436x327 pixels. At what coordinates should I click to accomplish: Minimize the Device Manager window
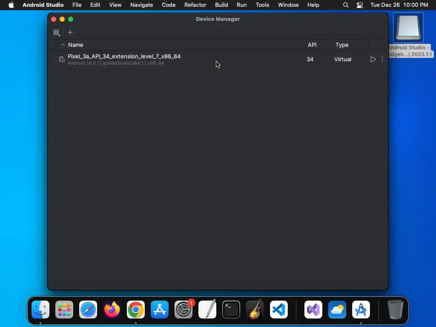pyautogui.click(x=62, y=19)
